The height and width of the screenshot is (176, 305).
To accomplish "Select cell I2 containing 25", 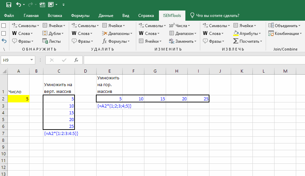I will click(x=198, y=99).
